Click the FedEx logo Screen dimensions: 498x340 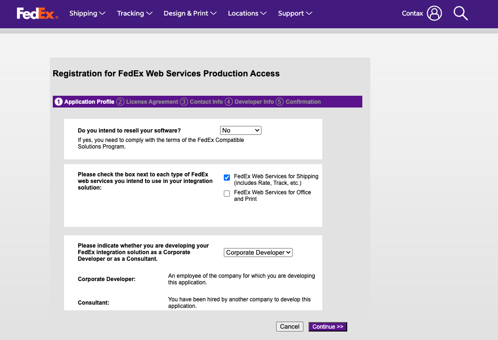pyautogui.click(x=38, y=13)
